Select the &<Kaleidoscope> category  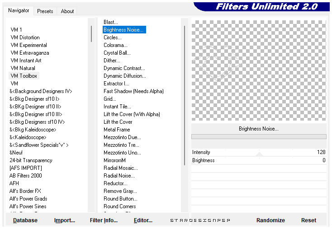click(28, 137)
